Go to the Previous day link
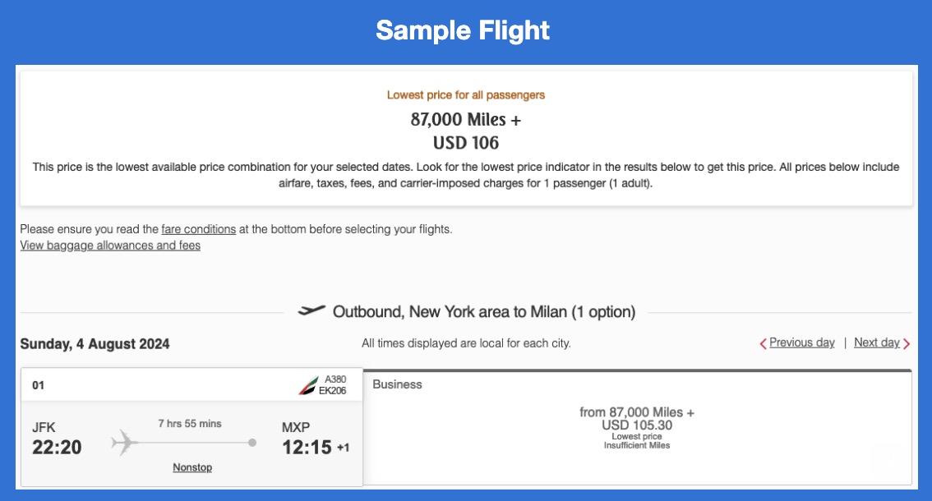 tap(801, 342)
